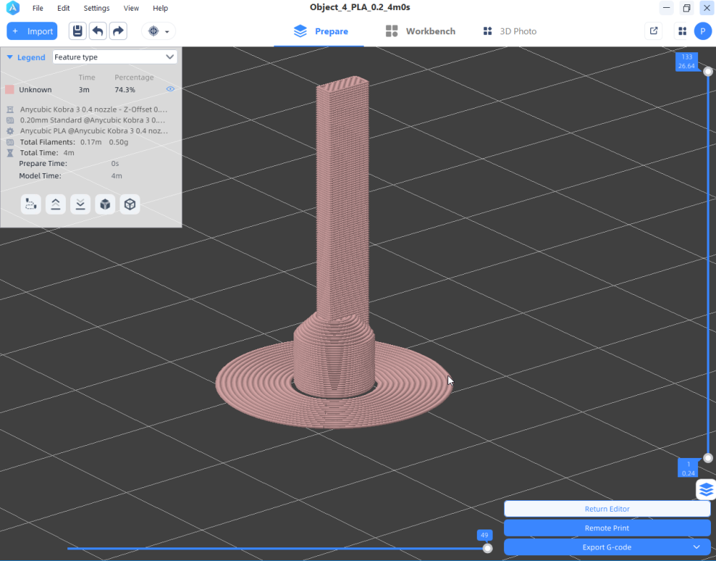Open the View menu
The image size is (716, 561).
[131, 8]
